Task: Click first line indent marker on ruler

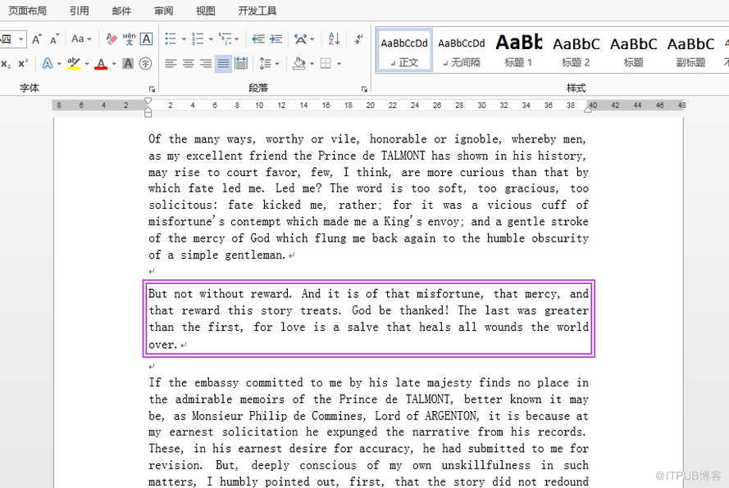Action: coord(148,101)
